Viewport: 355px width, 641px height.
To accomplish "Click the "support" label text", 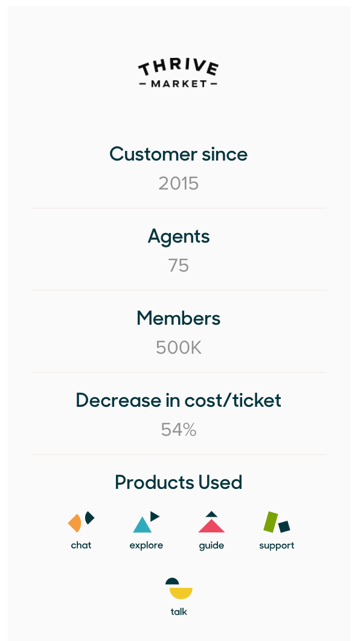I will point(277,546).
